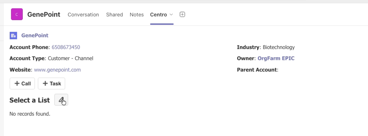Switch to the Shared tab

coord(114,15)
